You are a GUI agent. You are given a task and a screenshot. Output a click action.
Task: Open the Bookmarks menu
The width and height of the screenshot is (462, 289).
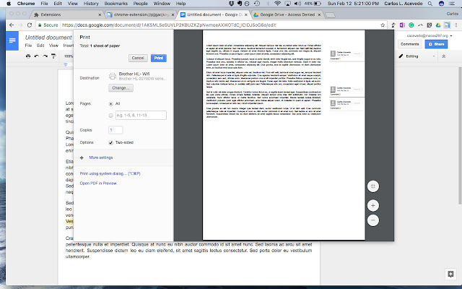[115, 4]
